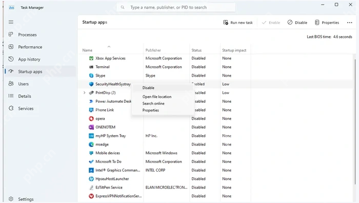
Task: Click the search magnifier icon
Action: 123,7
